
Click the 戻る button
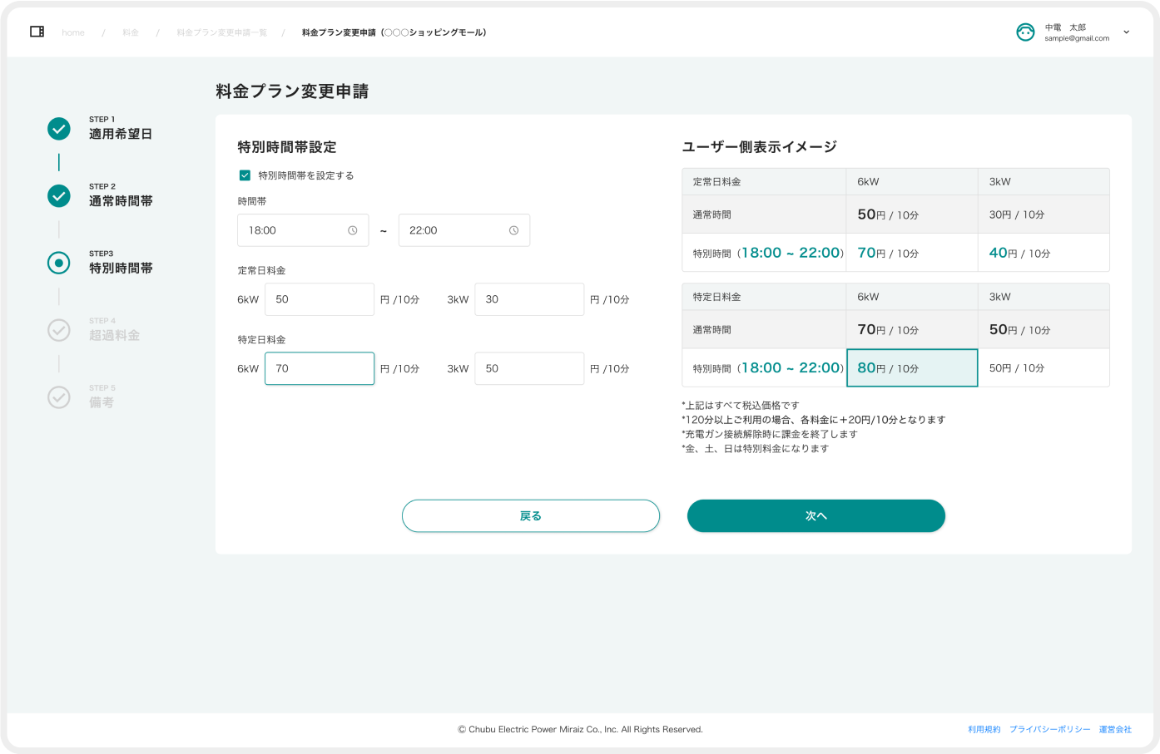click(530, 515)
